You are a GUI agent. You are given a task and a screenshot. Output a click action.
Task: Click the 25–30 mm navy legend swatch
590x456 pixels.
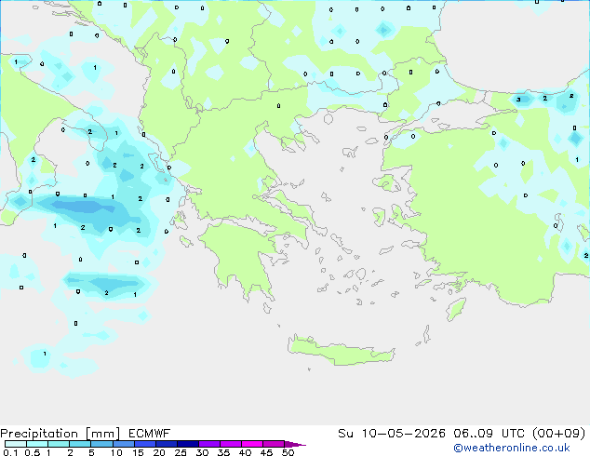pos(188,444)
